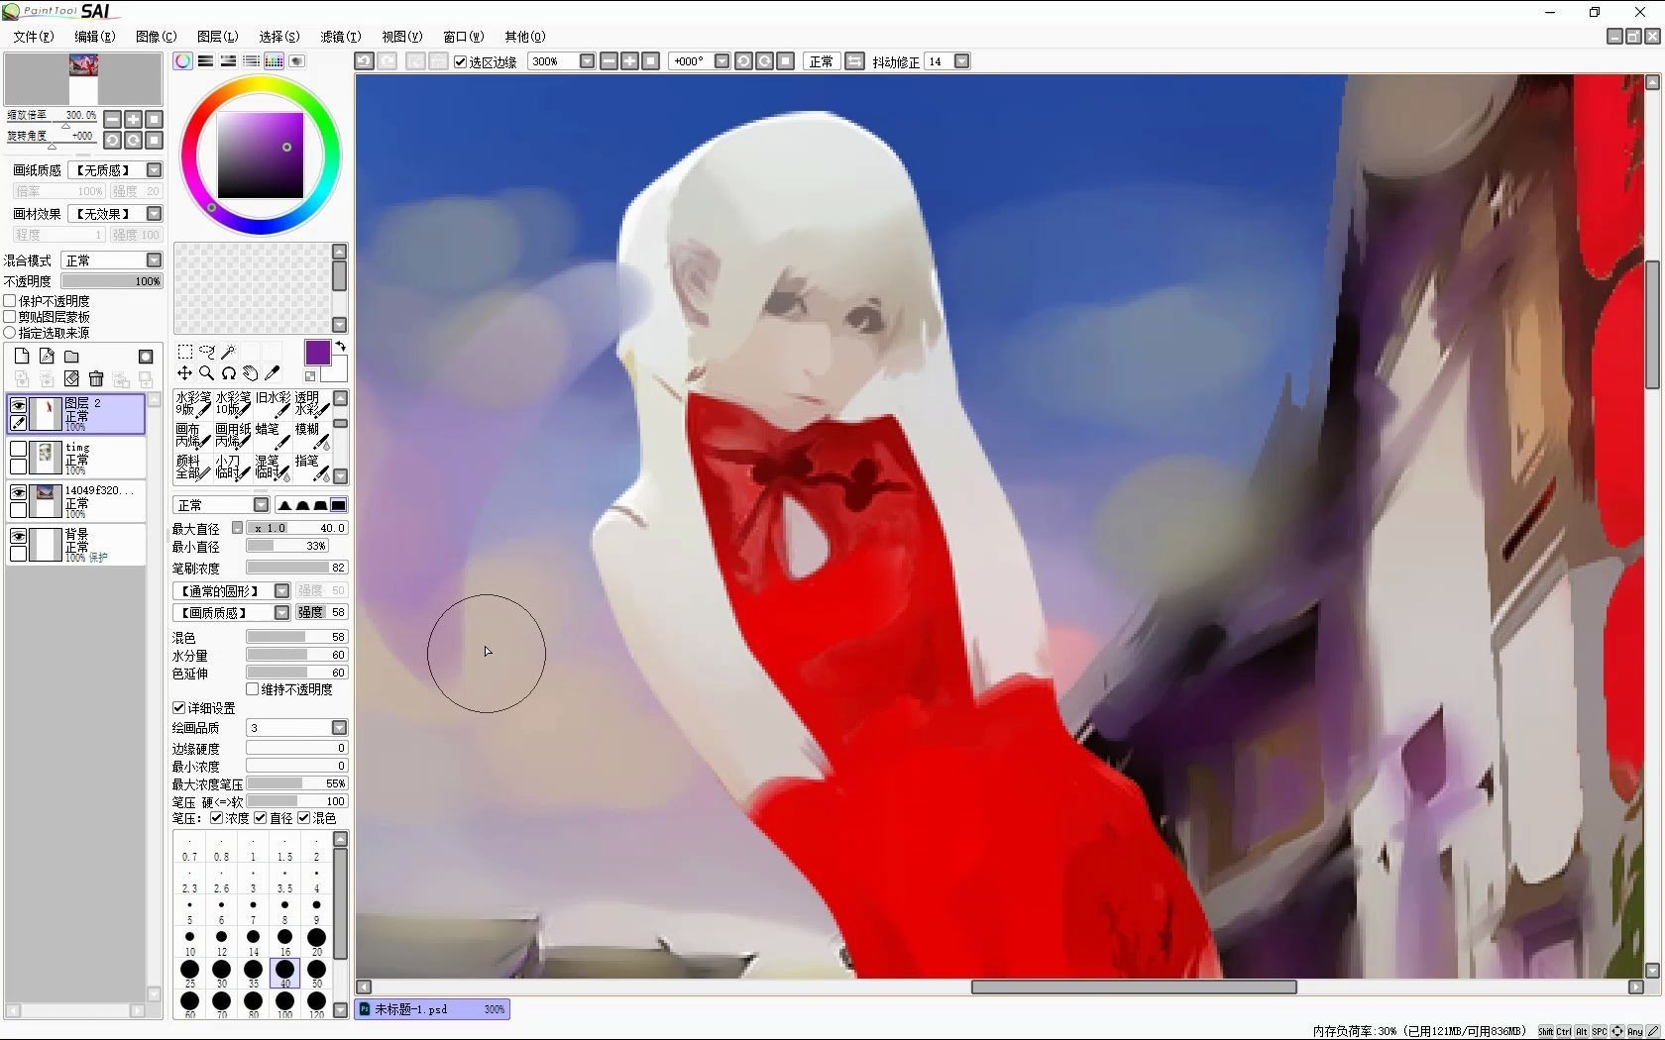Viewport: 1665px width, 1040px height.
Task: Adjust layer 不透明度 opacity slider
Action: (111, 281)
